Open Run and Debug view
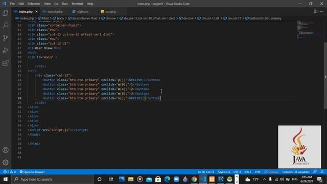 pyautogui.click(x=6, y=50)
